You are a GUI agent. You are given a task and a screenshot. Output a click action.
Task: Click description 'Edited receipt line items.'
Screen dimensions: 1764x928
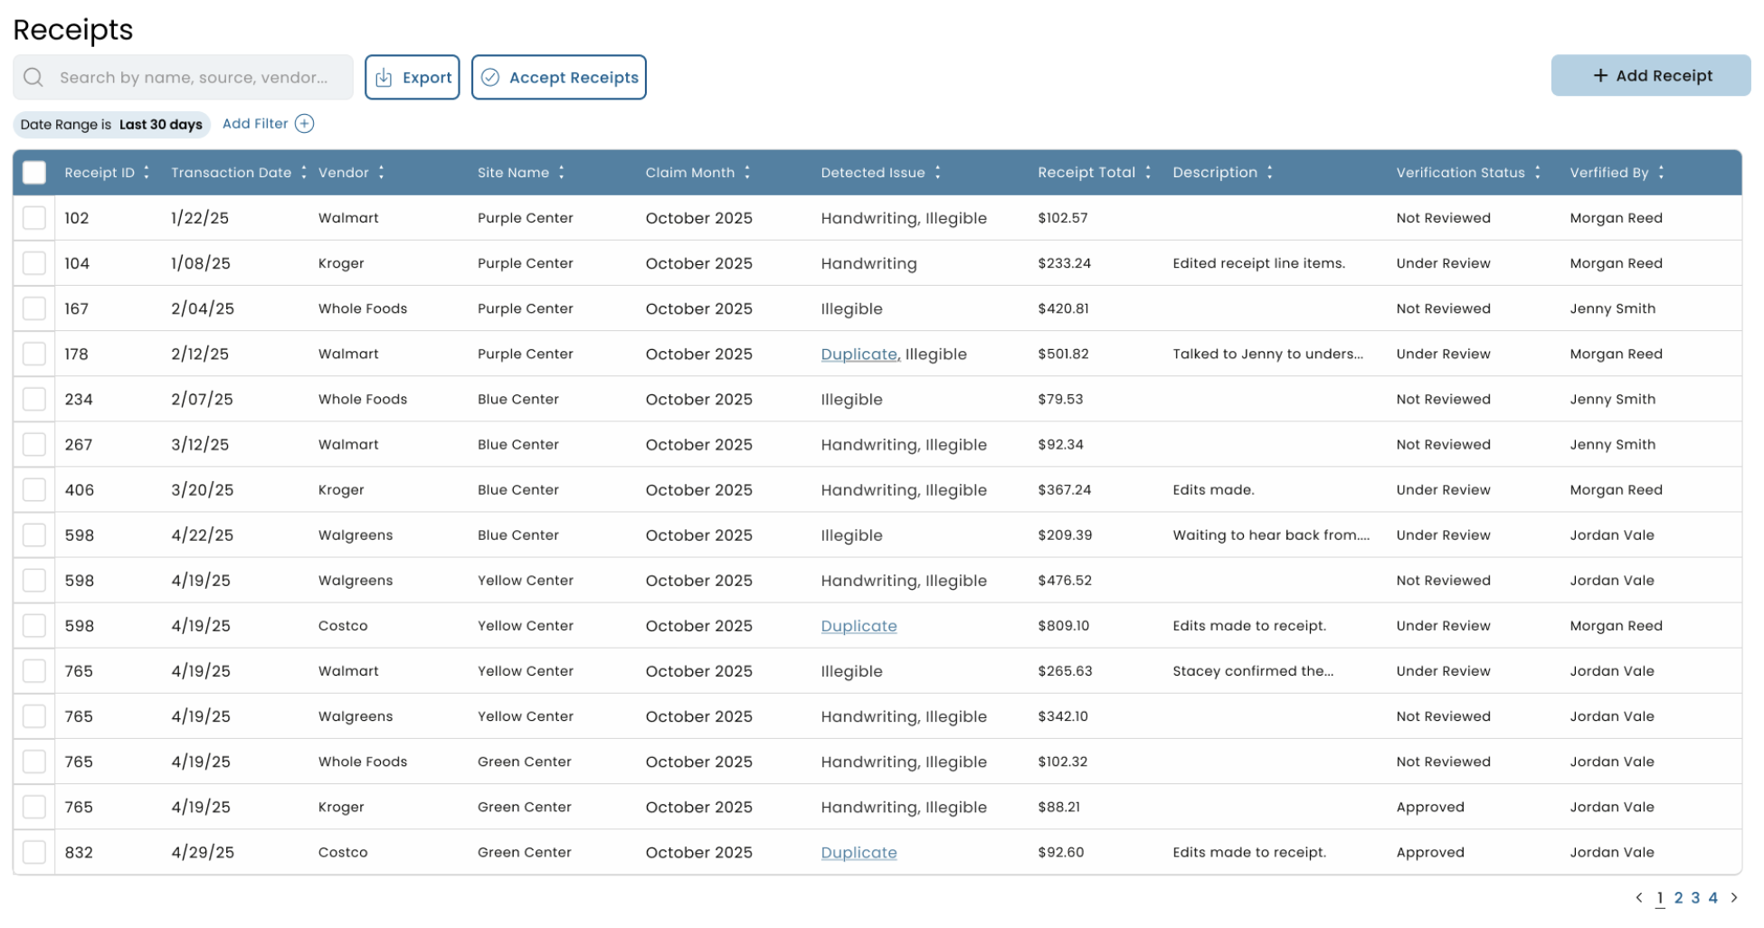[x=1259, y=263]
